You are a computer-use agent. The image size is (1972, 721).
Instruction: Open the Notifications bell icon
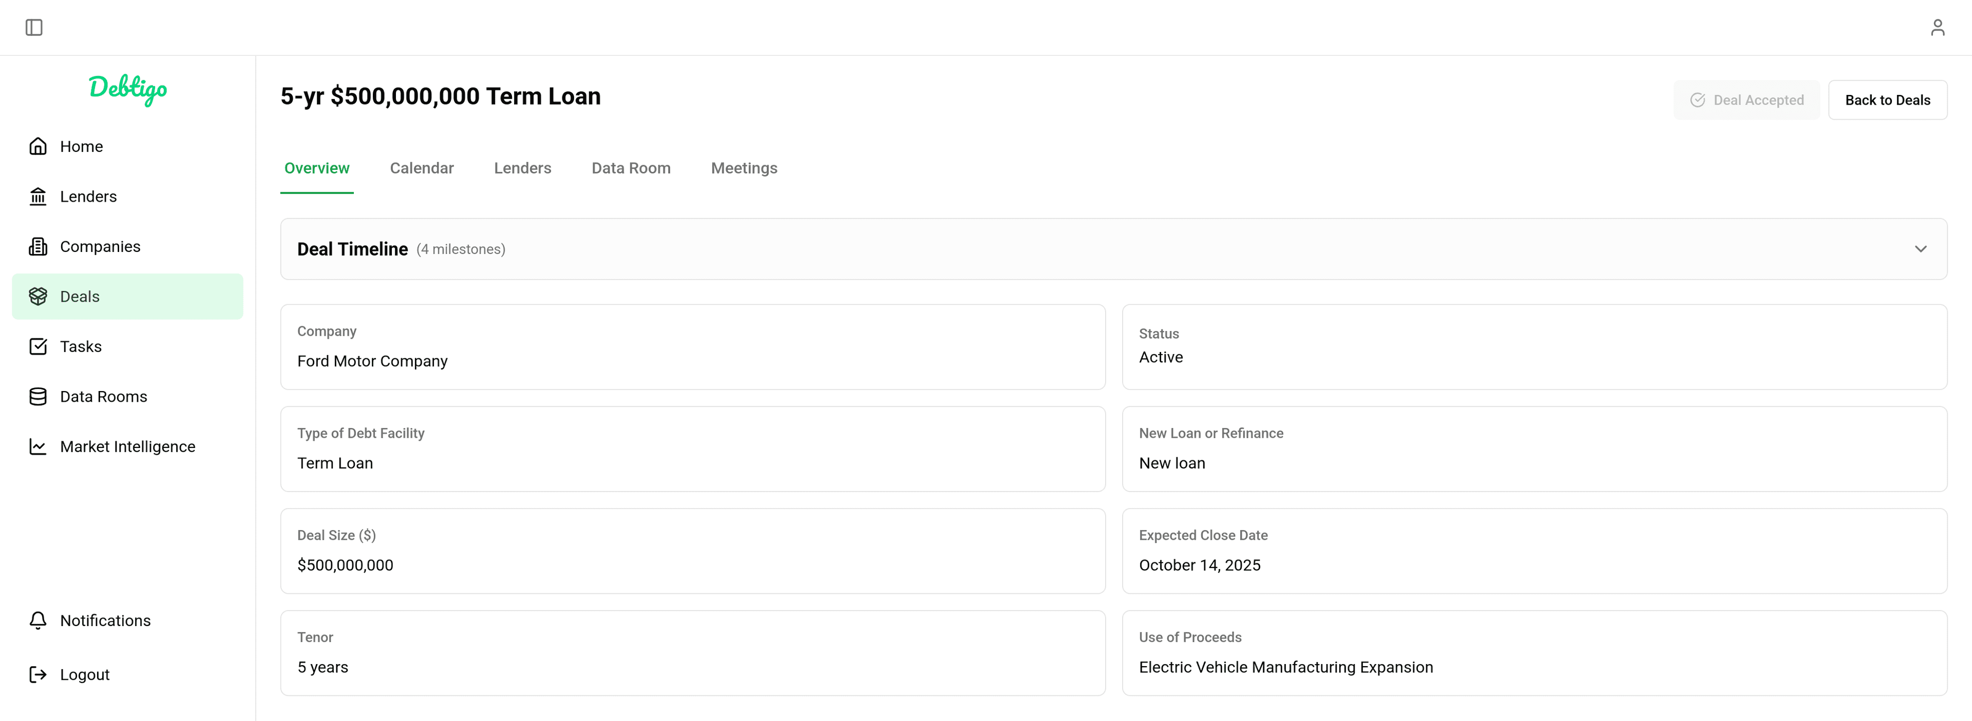point(39,620)
